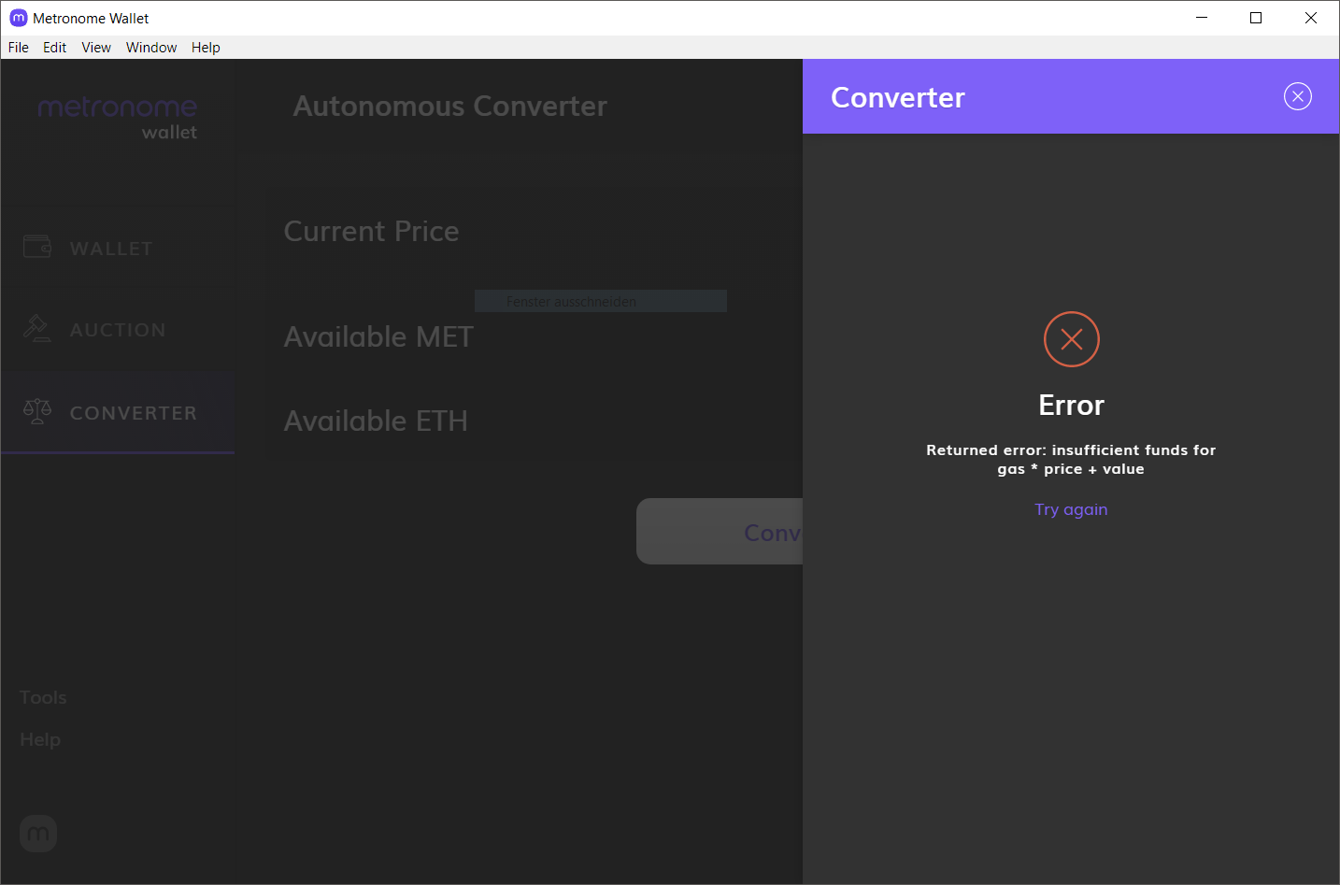Image resolution: width=1340 pixels, height=885 pixels.
Task: Click the Converter scales icon
Action: point(36,411)
